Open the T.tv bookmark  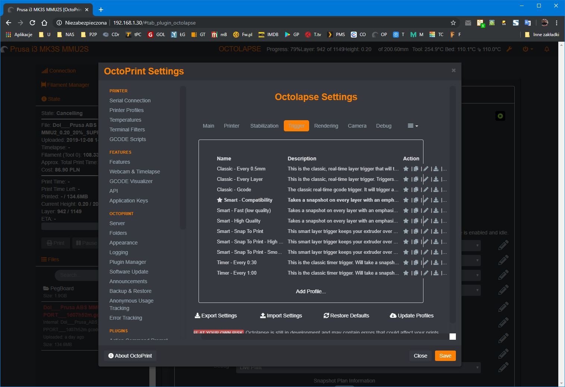point(313,35)
